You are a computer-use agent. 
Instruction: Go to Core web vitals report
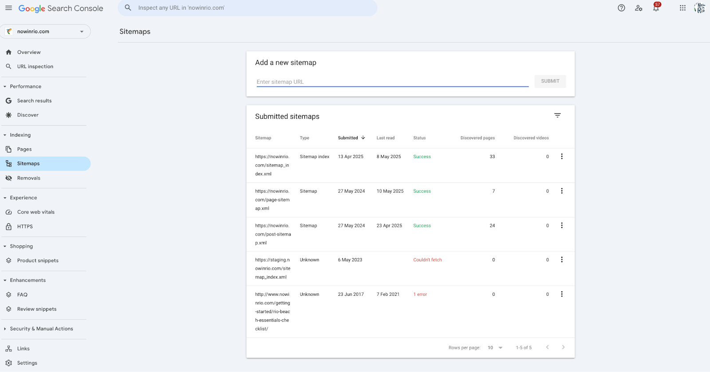coord(35,212)
